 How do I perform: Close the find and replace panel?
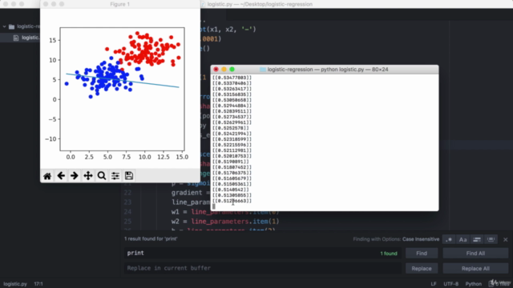506,240
